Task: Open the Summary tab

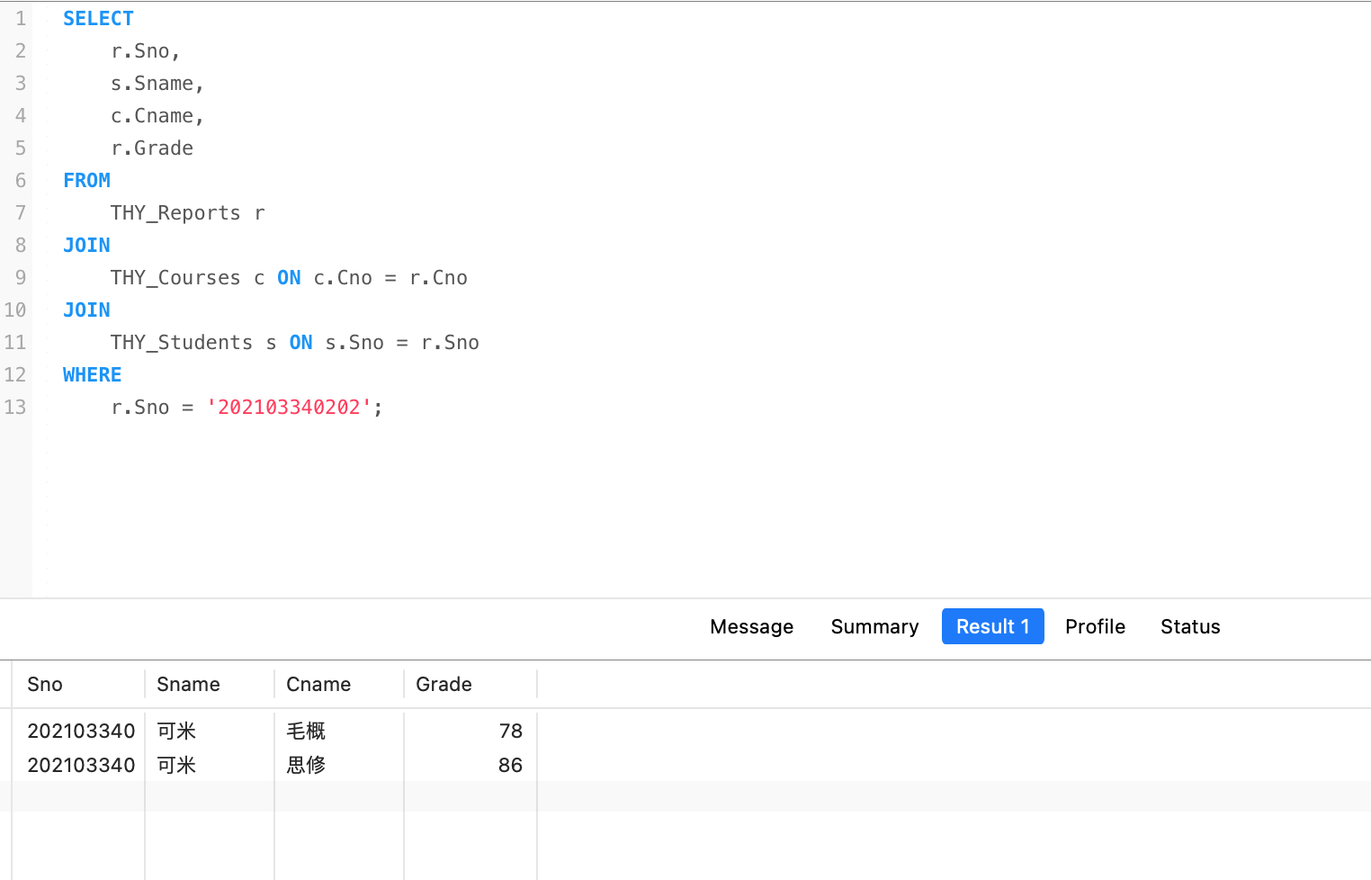Action: (874, 626)
